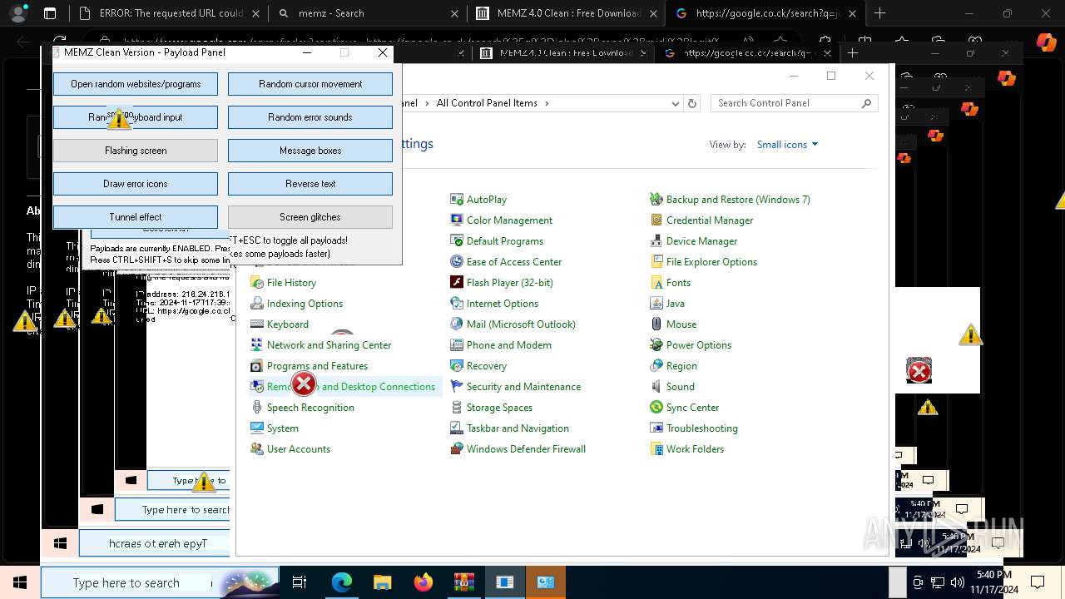This screenshot has height=599, width=1065.
Task: Toggle Draw error icons payload
Action: pyautogui.click(x=136, y=184)
